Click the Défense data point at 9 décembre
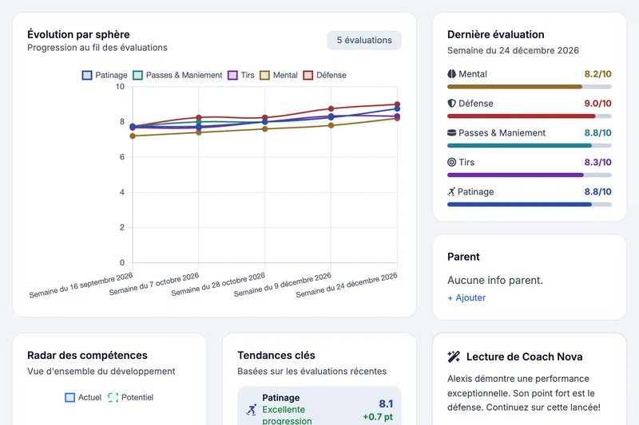 (331, 108)
